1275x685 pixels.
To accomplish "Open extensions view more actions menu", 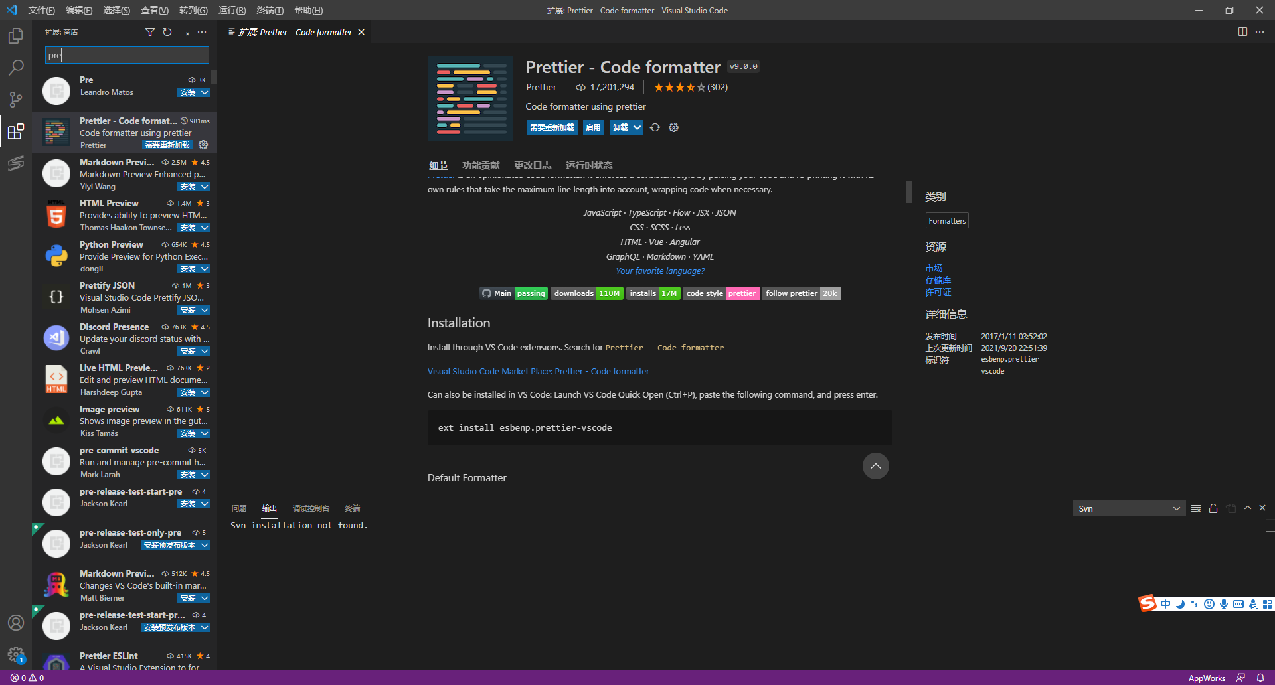I will [202, 32].
